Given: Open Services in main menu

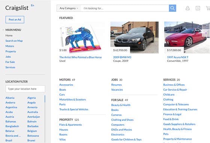Looking at the screenshot, I should 10,67.
